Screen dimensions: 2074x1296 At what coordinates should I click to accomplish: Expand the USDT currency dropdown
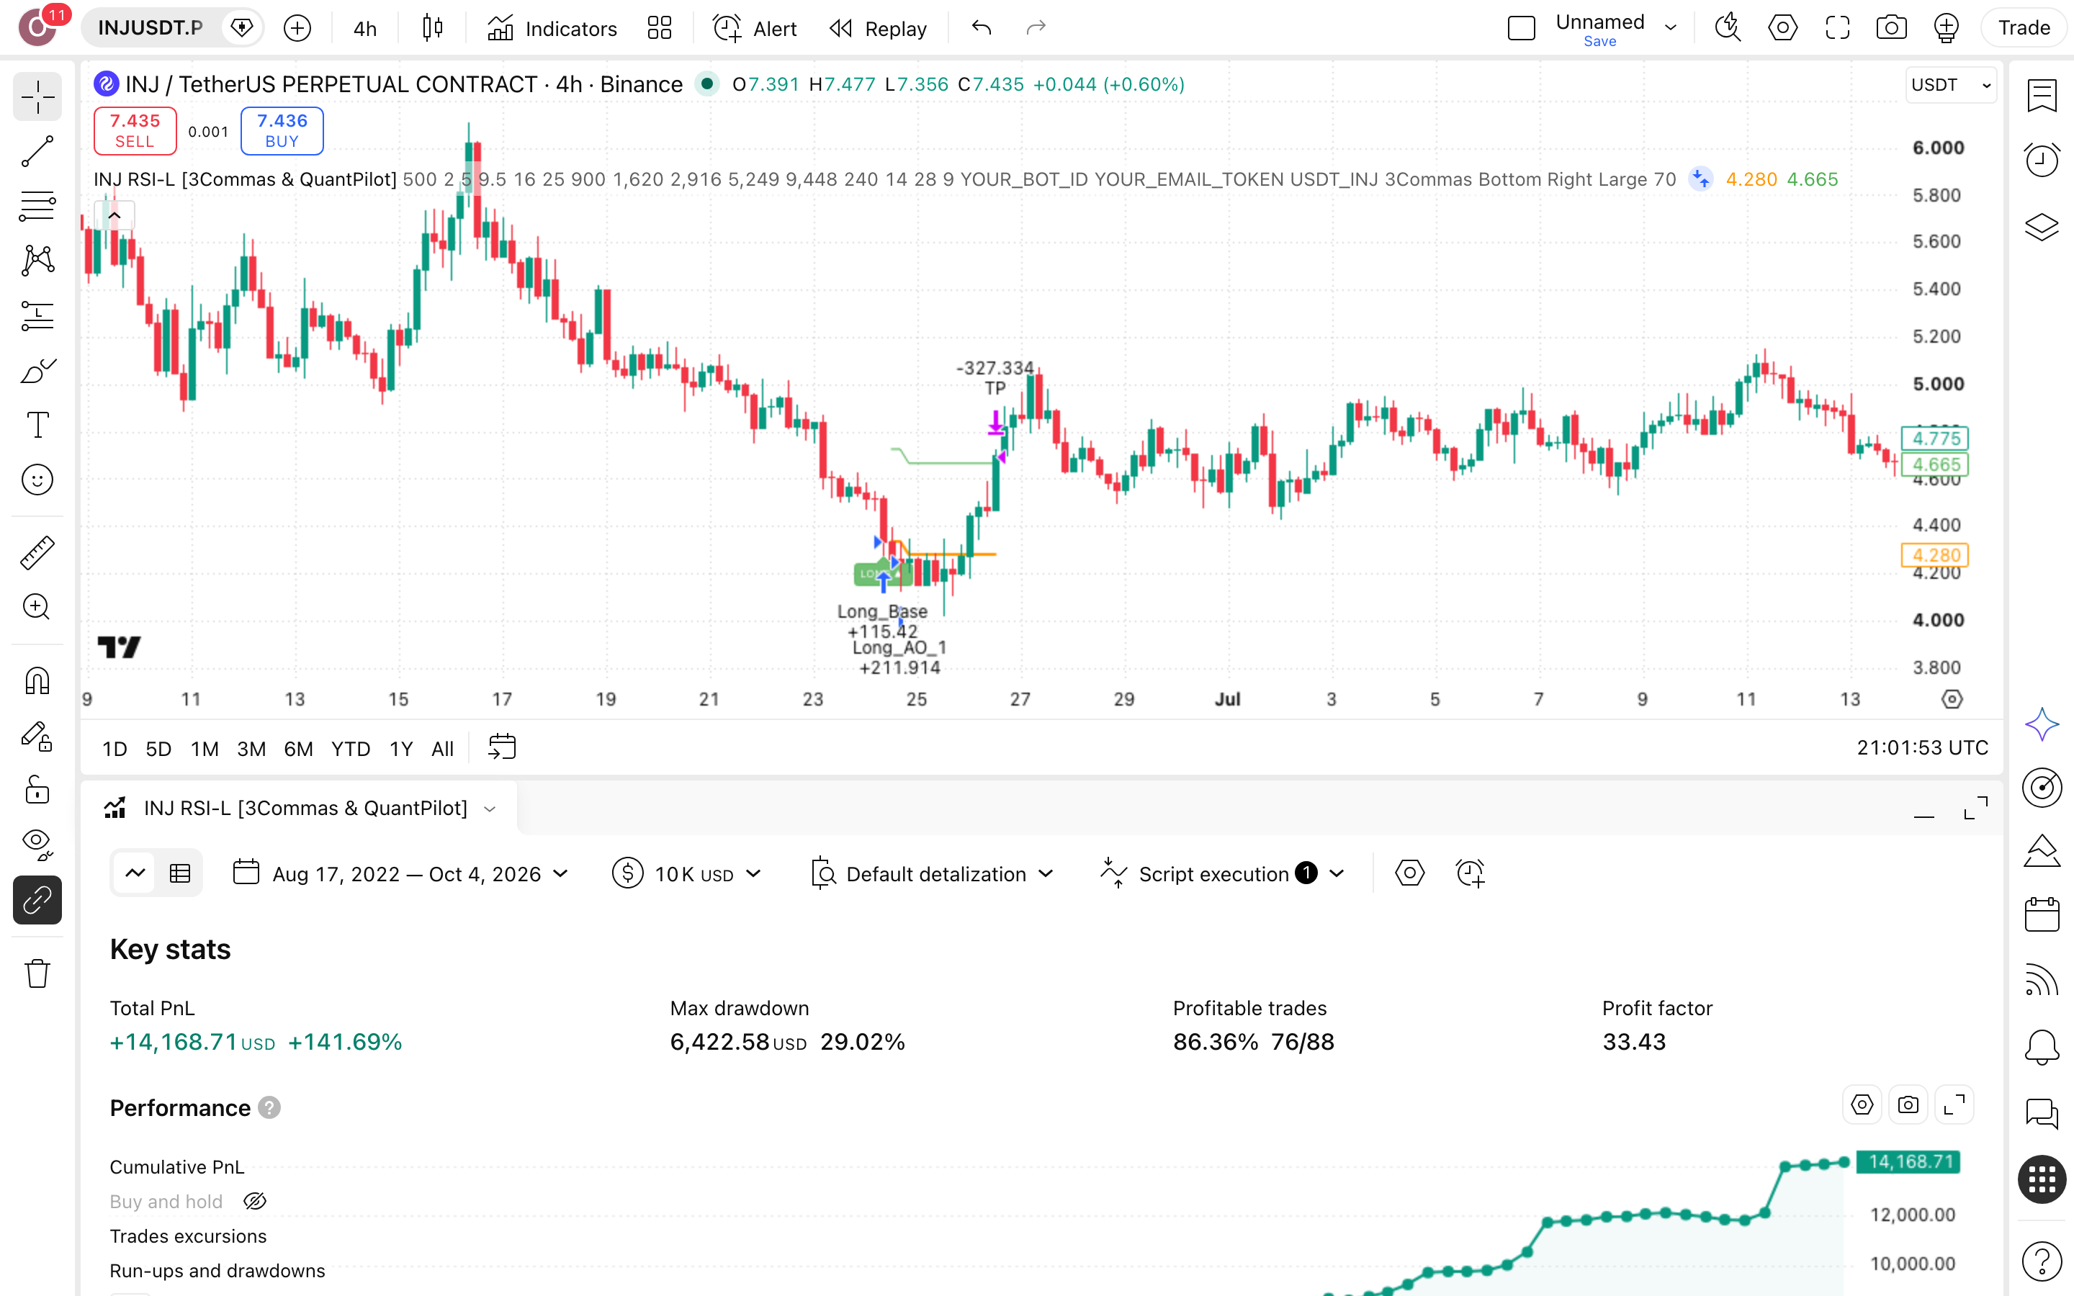pyautogui.click(x=1951, y=85)
